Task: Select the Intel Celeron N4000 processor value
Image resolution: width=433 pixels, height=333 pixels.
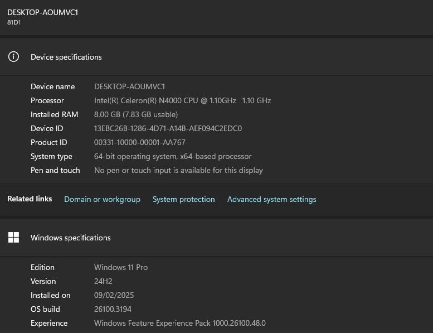Action: point(183,100)
